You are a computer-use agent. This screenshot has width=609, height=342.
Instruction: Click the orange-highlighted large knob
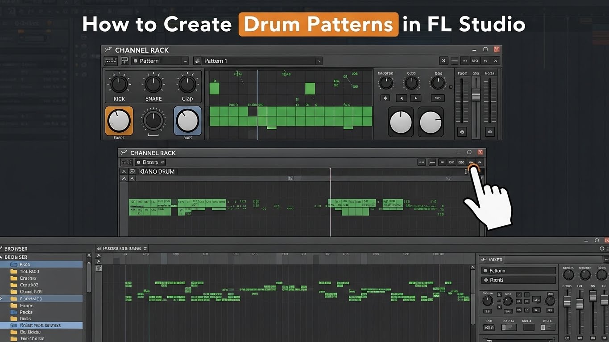click(119, 121)
